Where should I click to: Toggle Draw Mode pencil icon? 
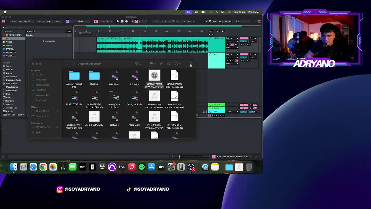(x=206, y=21)
